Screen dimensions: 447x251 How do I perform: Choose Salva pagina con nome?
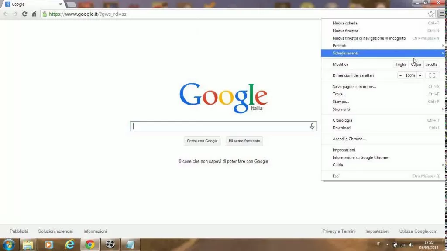click(x=382, y=87)
